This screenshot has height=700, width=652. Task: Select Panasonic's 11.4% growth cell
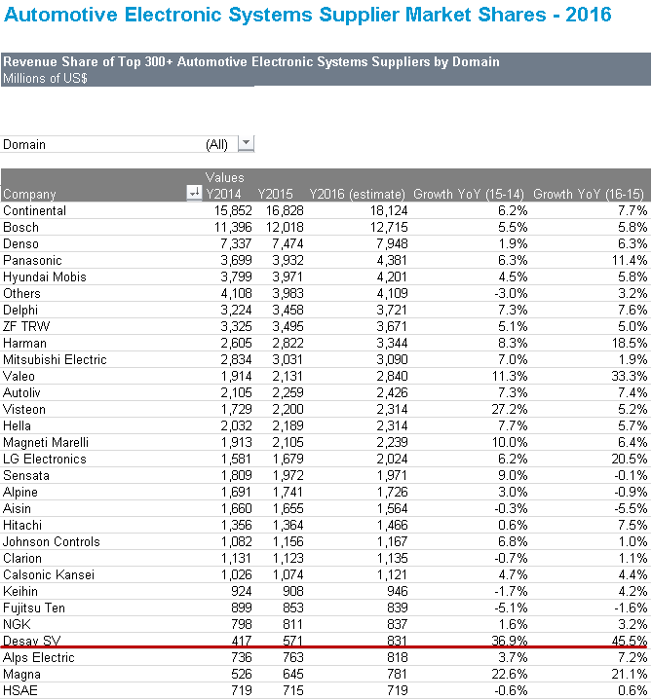point(630,260)
